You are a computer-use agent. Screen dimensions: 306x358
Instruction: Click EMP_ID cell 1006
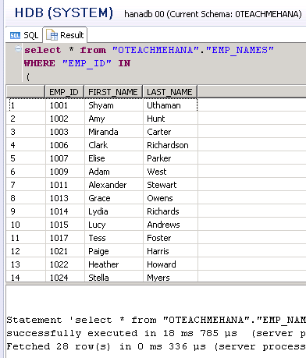click(x=65, y=145)
